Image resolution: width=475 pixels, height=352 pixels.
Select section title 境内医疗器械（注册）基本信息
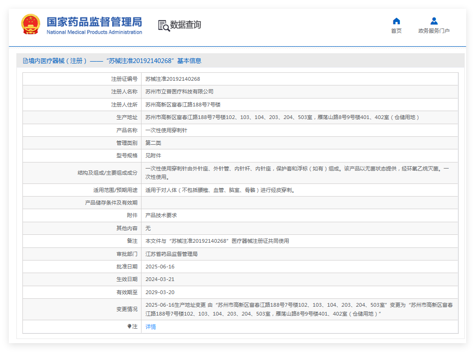[112, 61]
